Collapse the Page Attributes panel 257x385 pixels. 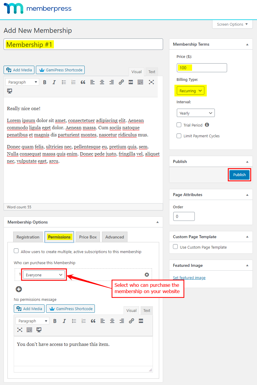(x=247, y=195)
